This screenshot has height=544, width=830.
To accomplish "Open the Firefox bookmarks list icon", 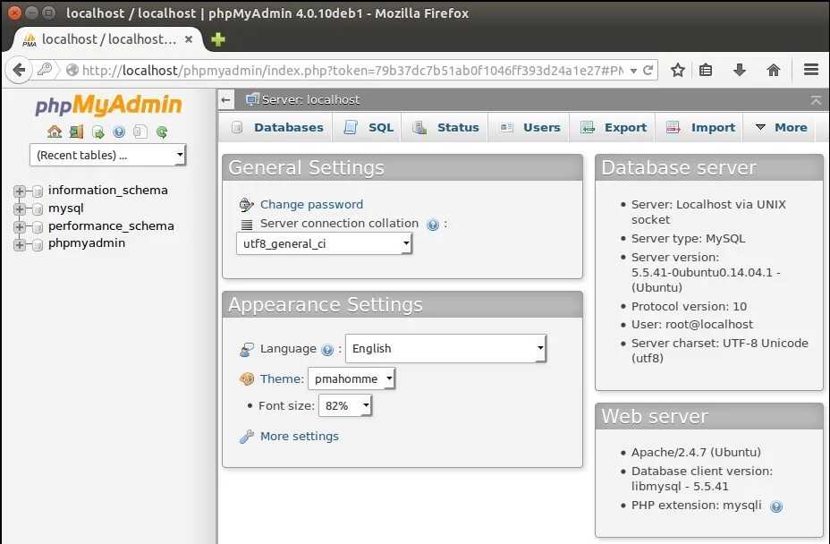I will click(706, 70).
